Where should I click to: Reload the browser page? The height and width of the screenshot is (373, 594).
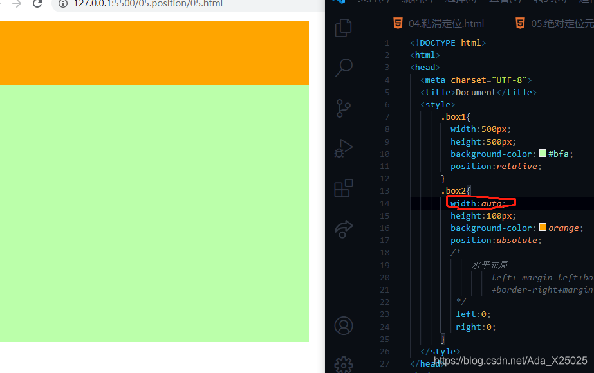37,4
